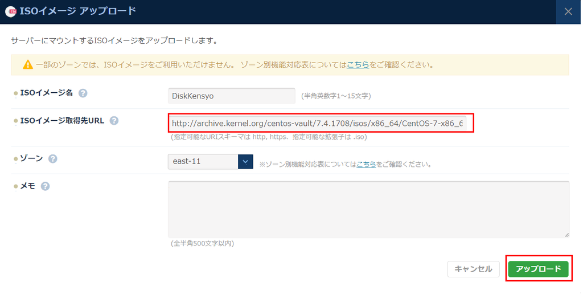
Task: Show help for ISOイメージ取得先URL
Action: pyautogui.click(x=114, y=121)
